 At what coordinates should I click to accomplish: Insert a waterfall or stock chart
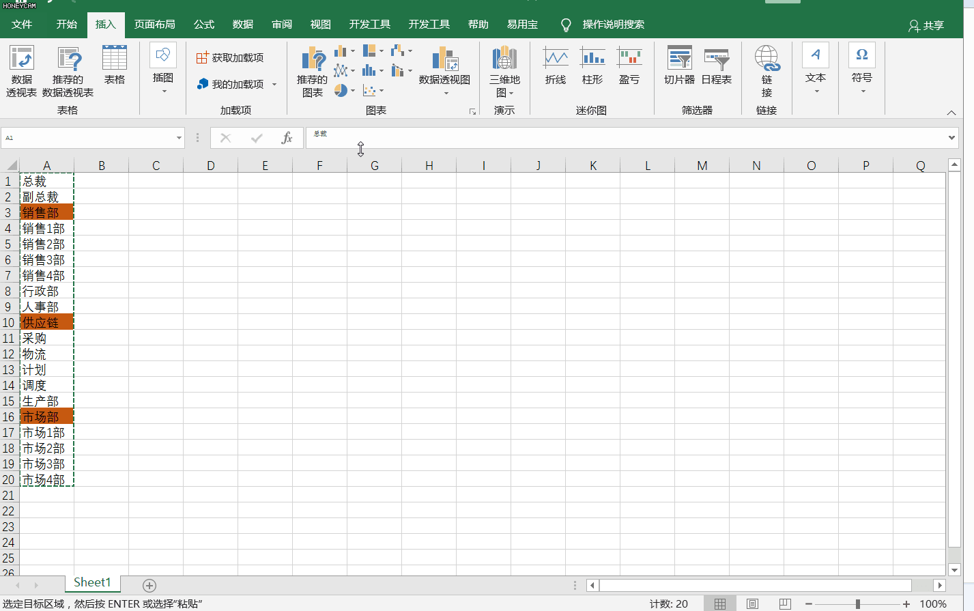tap(398, 51)
